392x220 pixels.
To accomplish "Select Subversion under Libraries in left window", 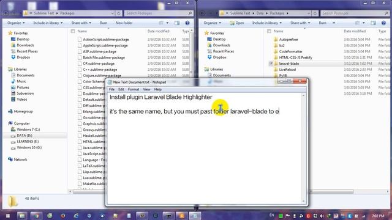I will [25, 94].
